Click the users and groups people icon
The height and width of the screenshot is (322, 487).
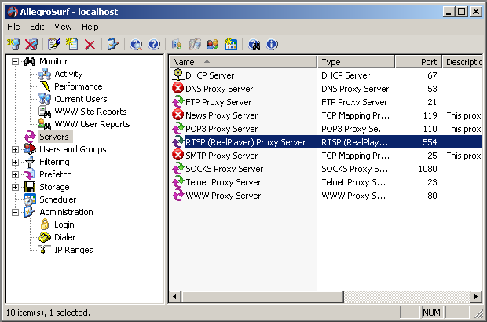212,45
